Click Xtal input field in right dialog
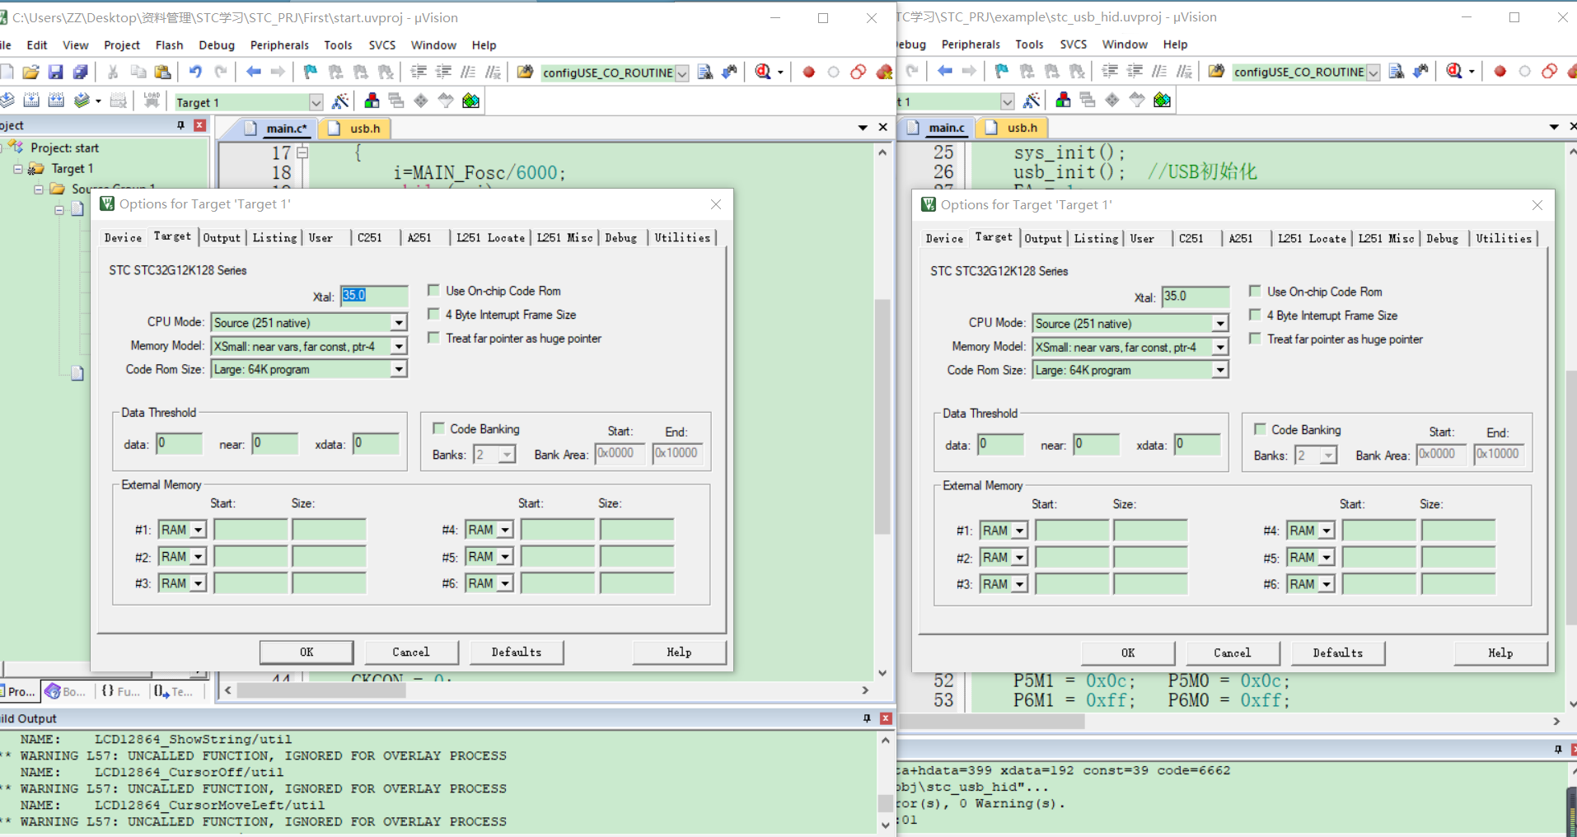Viewport: 1577px width, 837px height. click(1195, 297)
